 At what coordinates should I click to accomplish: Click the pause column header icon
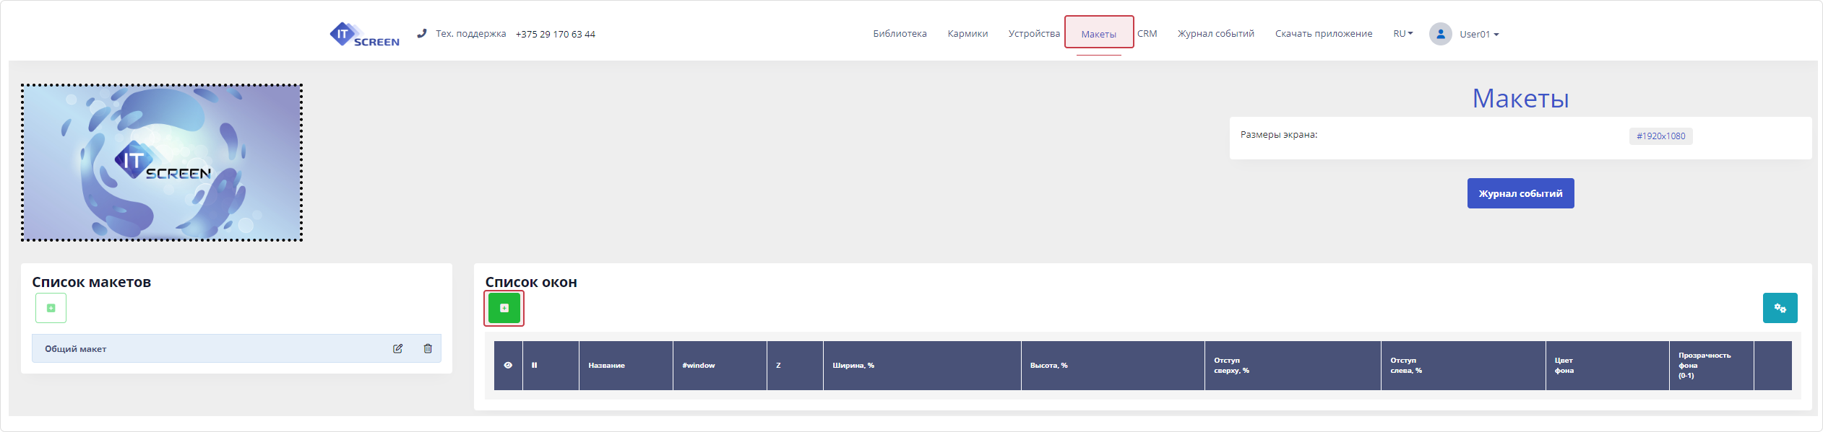(x=535, y=366)
